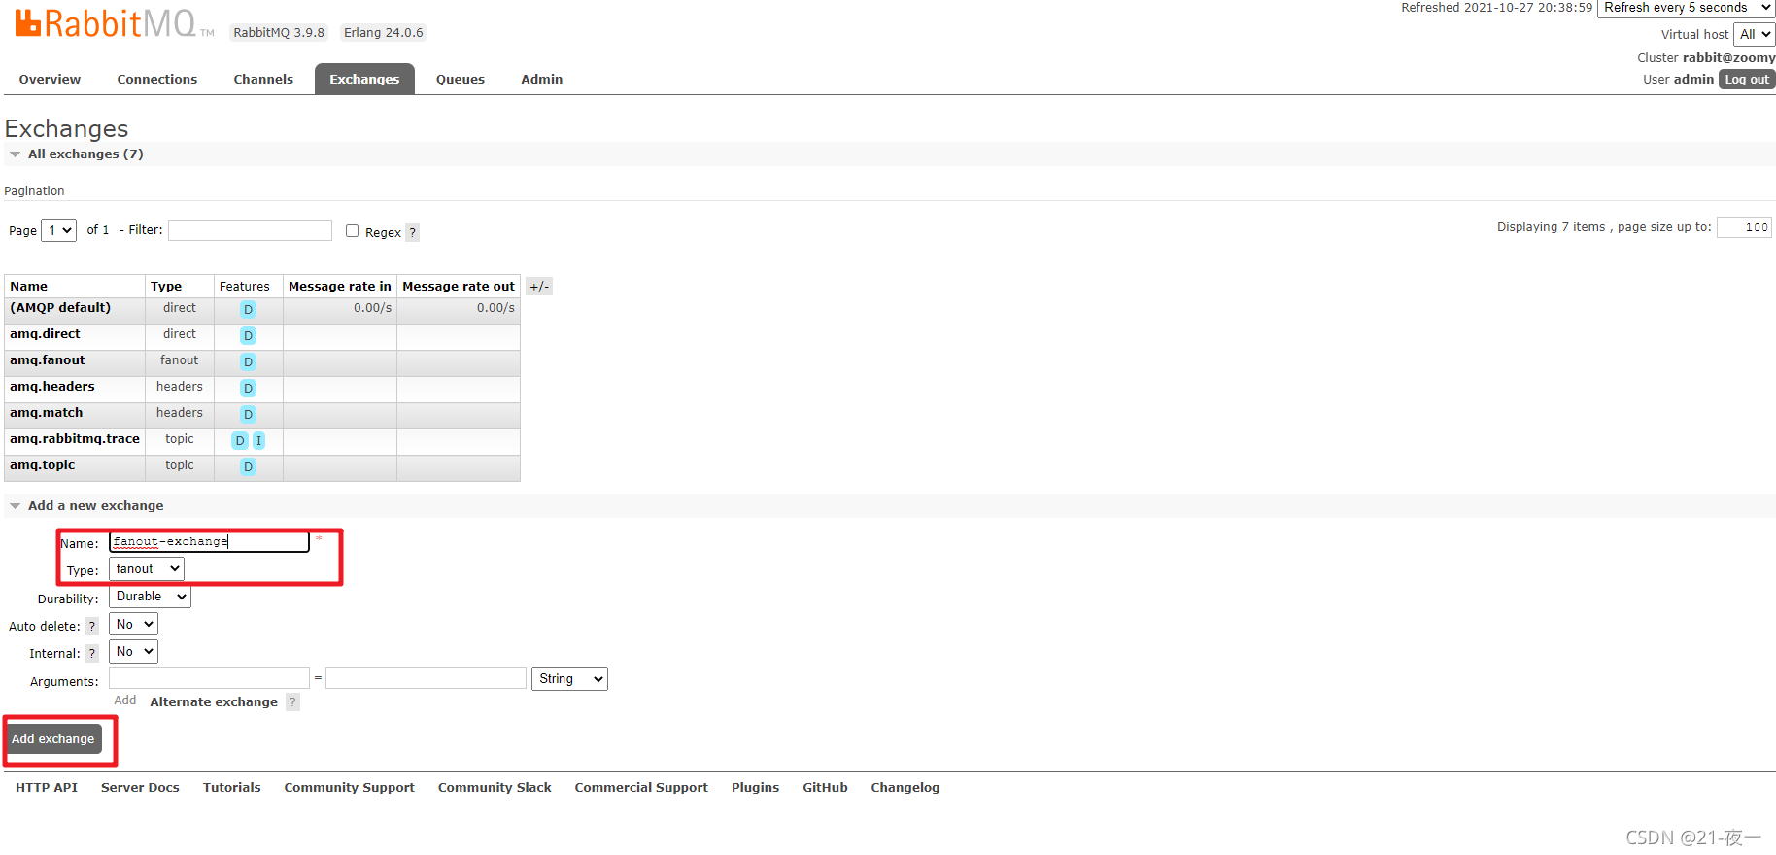
Task: Open the amq.direct exchange
Action: point(45,334)
